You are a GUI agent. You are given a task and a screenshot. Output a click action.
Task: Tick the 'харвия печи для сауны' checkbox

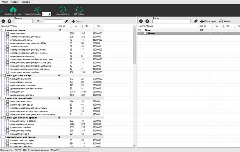[7, 105]
